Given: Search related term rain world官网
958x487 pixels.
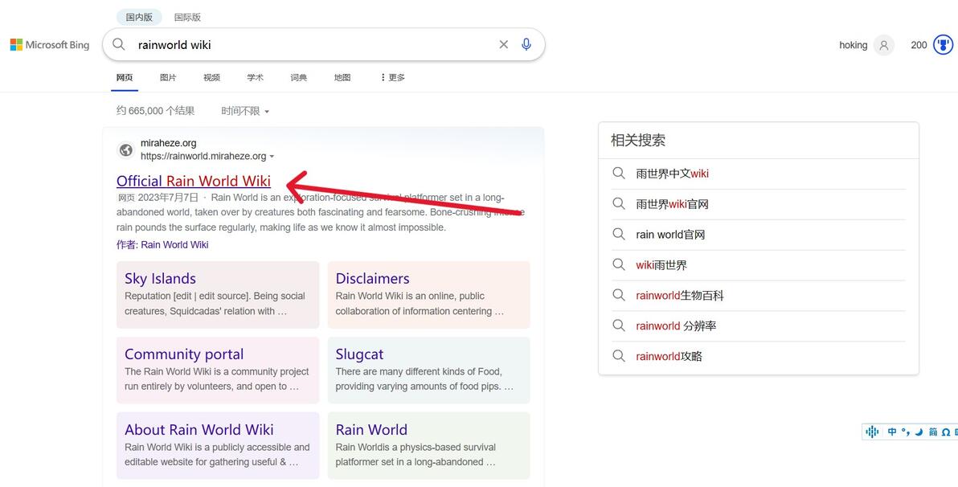Looking at the screenshot, I should [670, 235].
